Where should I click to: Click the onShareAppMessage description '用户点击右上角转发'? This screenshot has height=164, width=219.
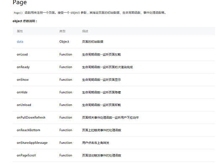coord(96,143)
